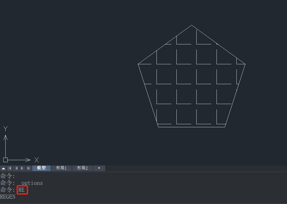Click the RE text in the command line
This screenshot has height=204, width=287.
point(21,190)
